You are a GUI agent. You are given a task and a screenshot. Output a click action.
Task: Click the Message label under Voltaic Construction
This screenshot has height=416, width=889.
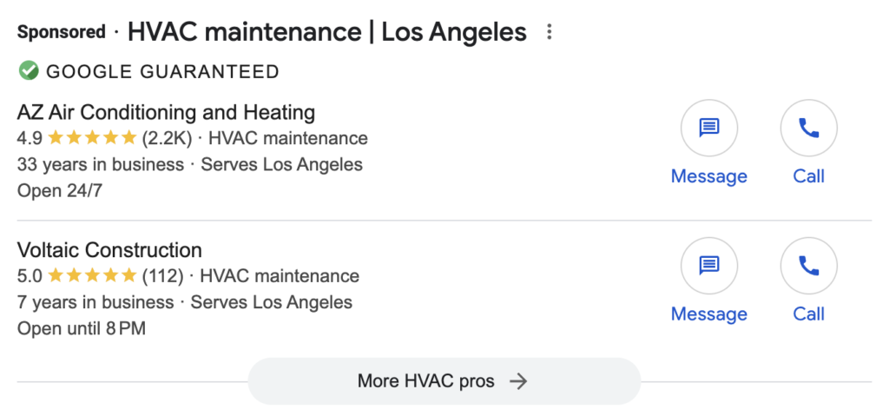(708, 314)
